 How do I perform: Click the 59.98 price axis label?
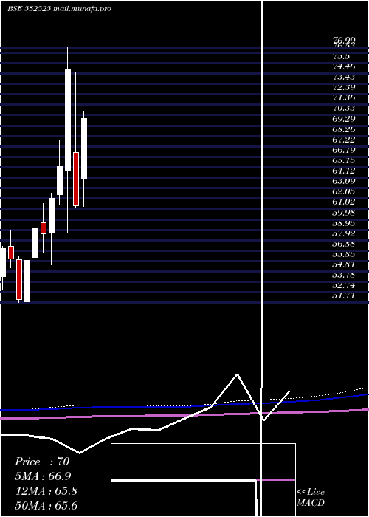tap(344, 213)
